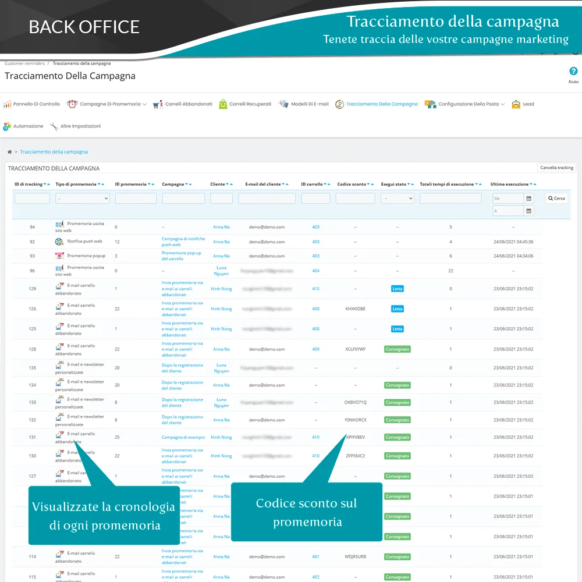Open cart ID 410 link
Screen dimensions: 582x582
click(x=315, y=289)
